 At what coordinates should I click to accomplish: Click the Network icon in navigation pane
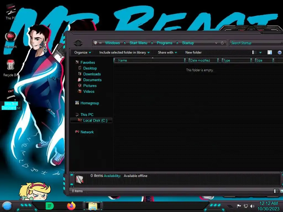click(77, 132)
